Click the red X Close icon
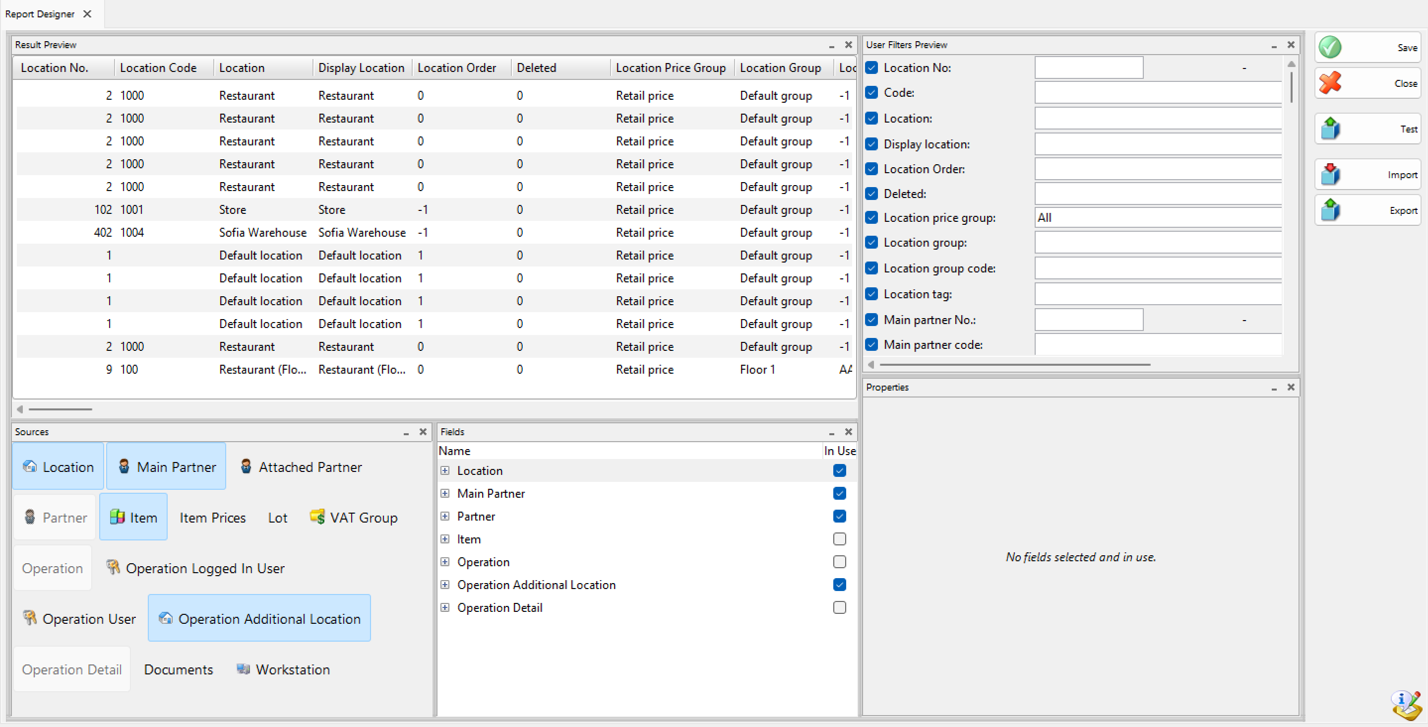This screenshot has height=727, width=1428. coord(1330,83)
